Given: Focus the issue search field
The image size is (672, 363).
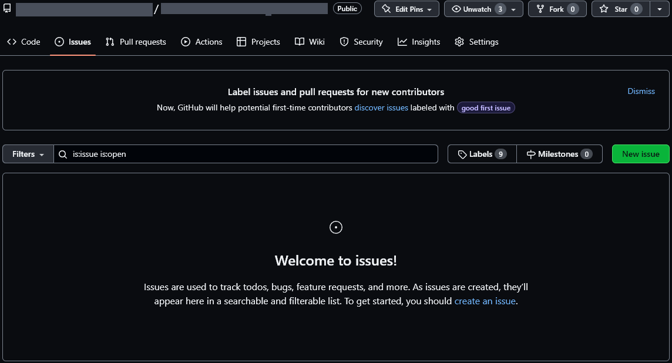Looking at the screenshot, I should pyautogui.click(x=246, y=154).
